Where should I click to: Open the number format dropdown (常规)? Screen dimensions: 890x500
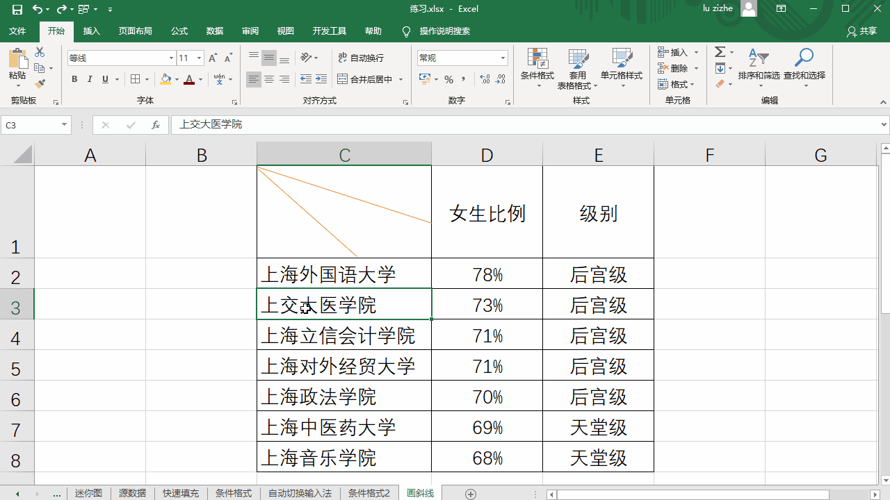(x=503, y=58)
